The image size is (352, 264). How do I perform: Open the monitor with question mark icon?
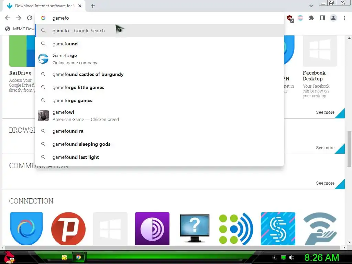[x=195, y=228]
